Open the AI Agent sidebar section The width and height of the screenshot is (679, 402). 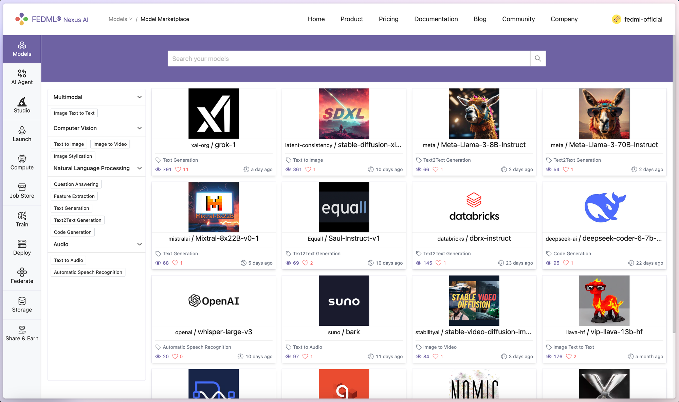click(x=22, y=77)
